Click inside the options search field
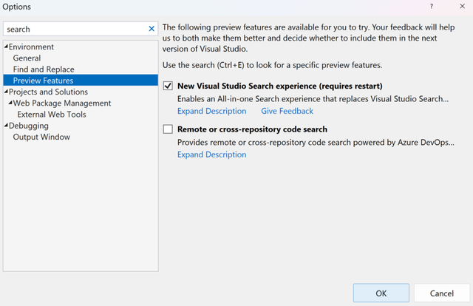The width and height of the screenshot is (473, 306). (x=74, y=29)
